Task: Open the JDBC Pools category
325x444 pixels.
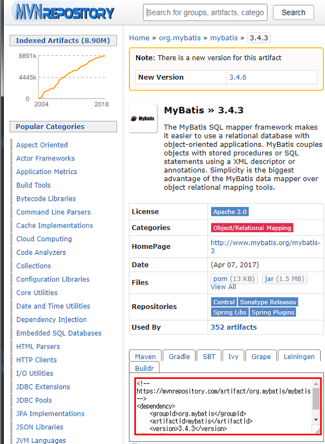Action: 34,401
